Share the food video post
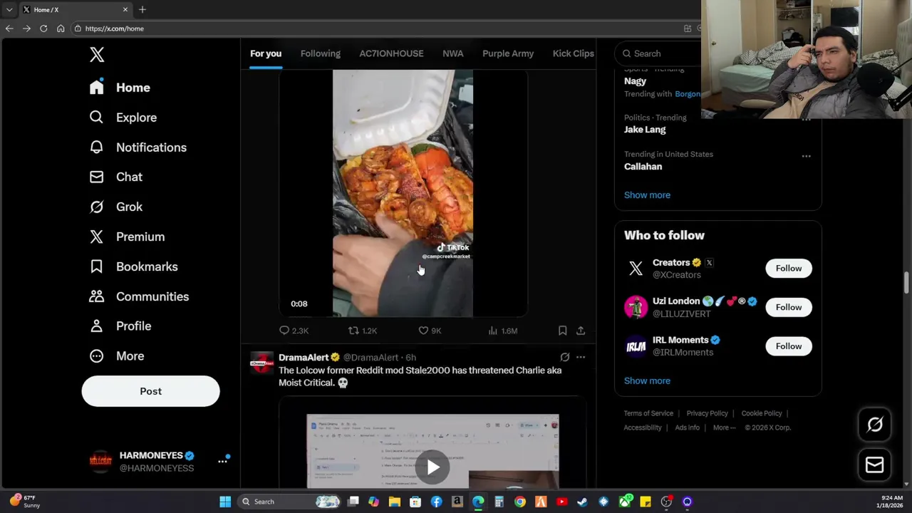Image resolution: width=912 pixels, height=513 pixels. (581, 331)
